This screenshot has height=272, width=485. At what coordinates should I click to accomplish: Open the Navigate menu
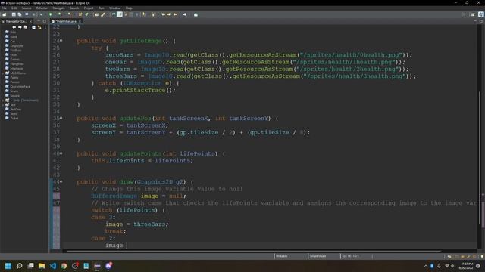(58, 8)
